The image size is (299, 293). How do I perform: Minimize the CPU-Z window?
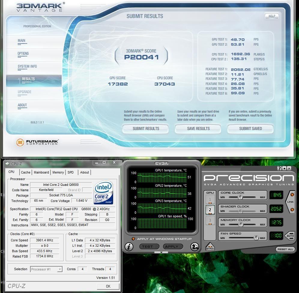click(97, 163)
